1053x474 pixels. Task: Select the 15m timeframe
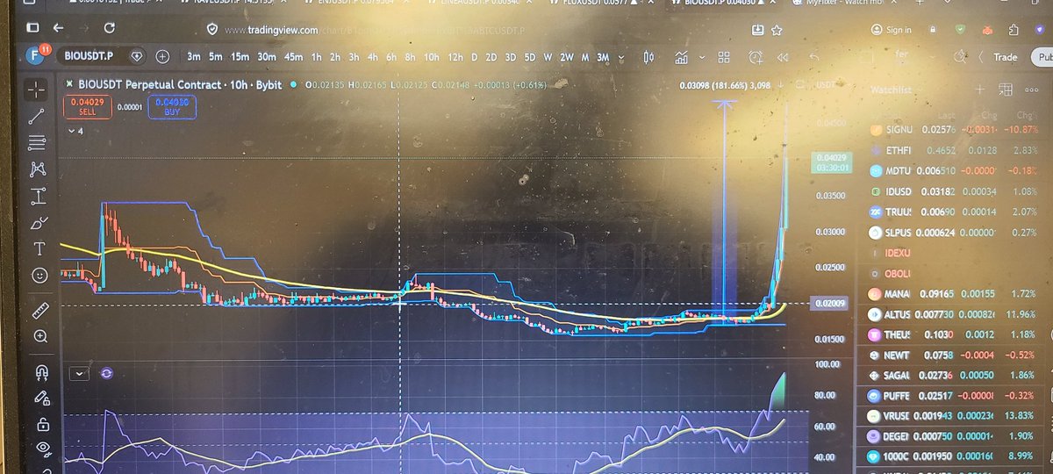coord(240,57)
